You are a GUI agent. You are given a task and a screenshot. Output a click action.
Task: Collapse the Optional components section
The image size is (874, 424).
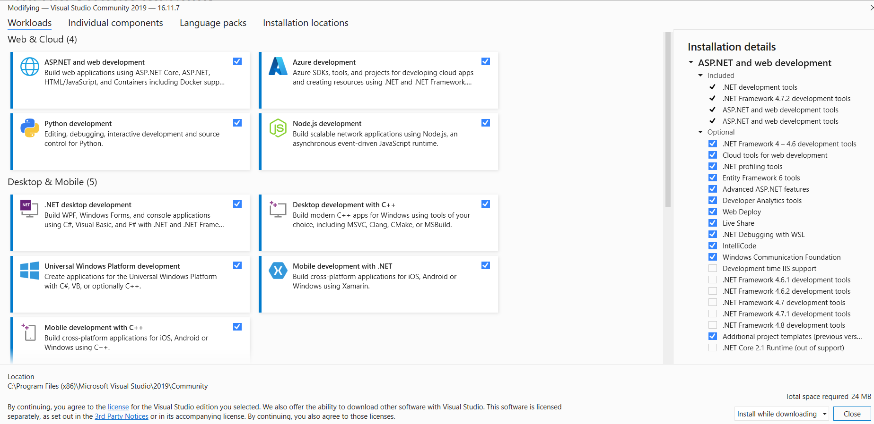pyautogui.click(x=701, y=132)
